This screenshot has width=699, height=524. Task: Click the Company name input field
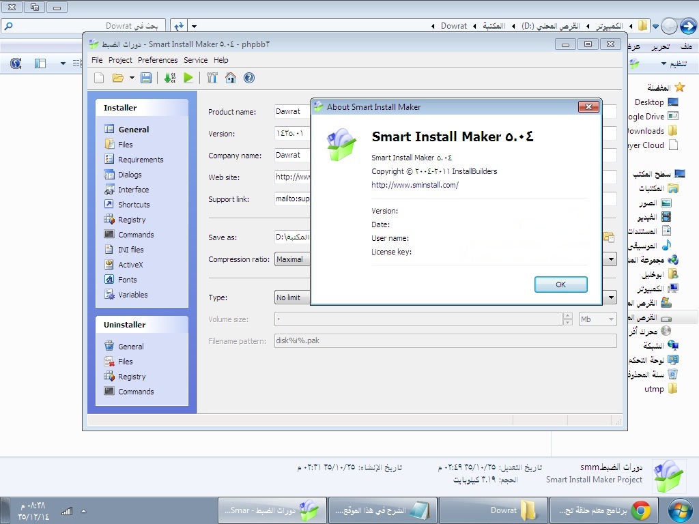[292, 155]
